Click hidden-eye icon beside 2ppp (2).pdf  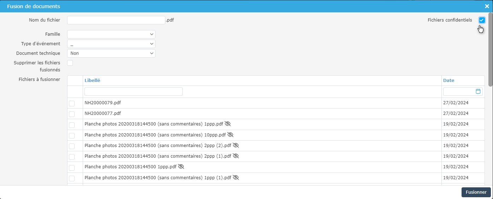coord(236,145)
